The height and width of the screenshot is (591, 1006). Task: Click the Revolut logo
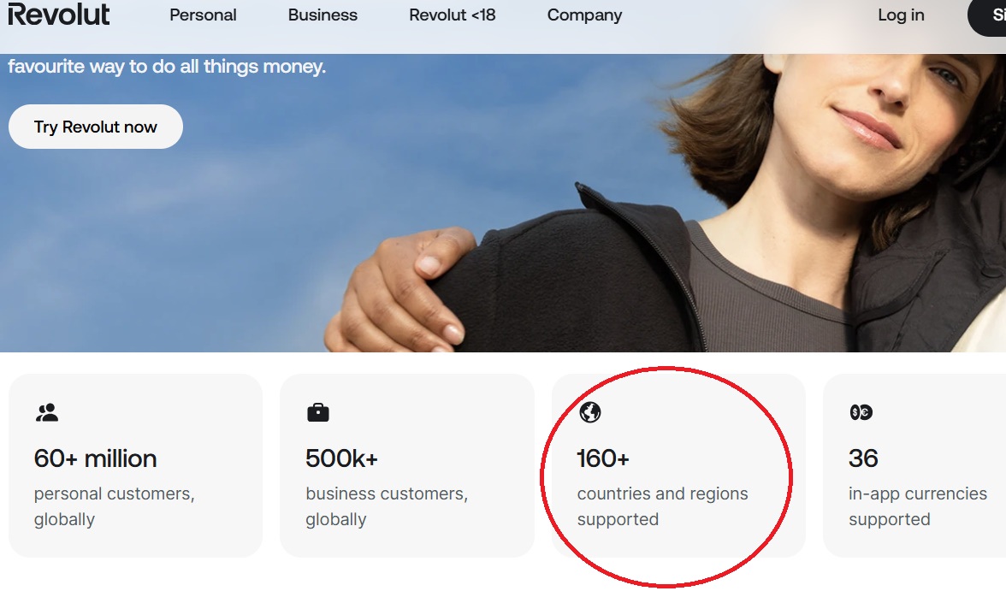point(58,15)
